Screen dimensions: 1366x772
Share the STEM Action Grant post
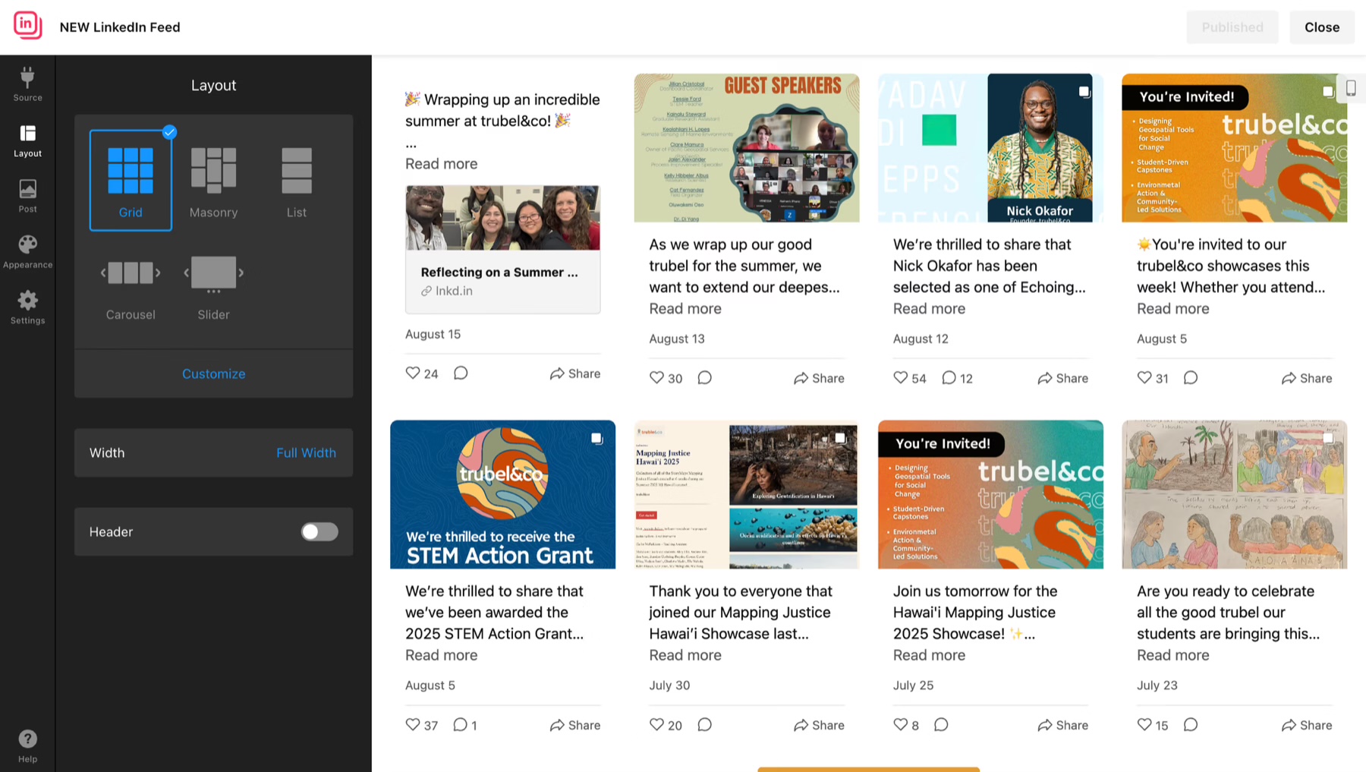click(x=575, y=724)
